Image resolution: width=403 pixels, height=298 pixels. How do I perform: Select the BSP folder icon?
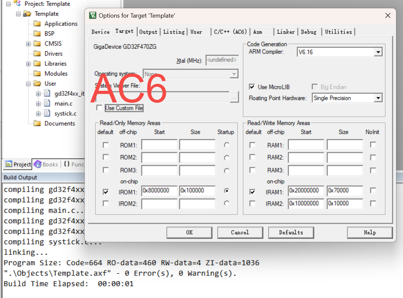tap(37, 34)
